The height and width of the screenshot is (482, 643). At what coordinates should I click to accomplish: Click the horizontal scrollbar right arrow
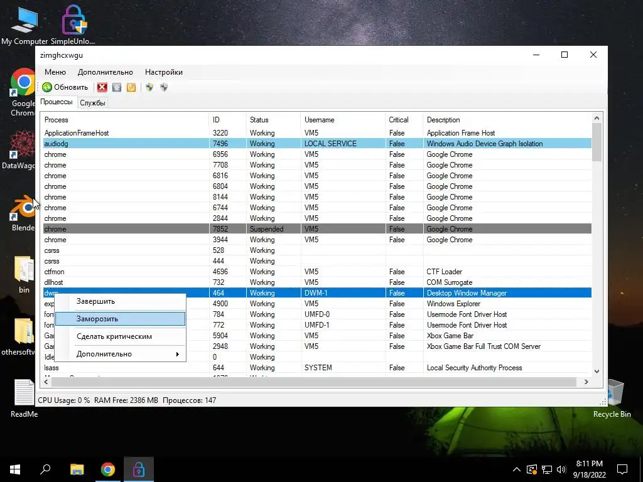point(586,382)
